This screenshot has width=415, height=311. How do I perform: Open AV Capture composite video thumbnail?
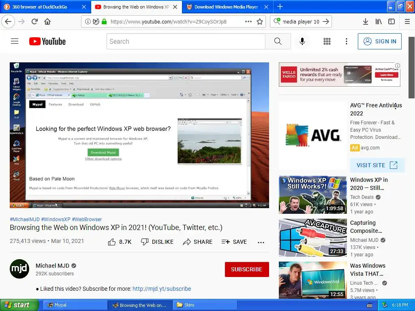(312, 237)
